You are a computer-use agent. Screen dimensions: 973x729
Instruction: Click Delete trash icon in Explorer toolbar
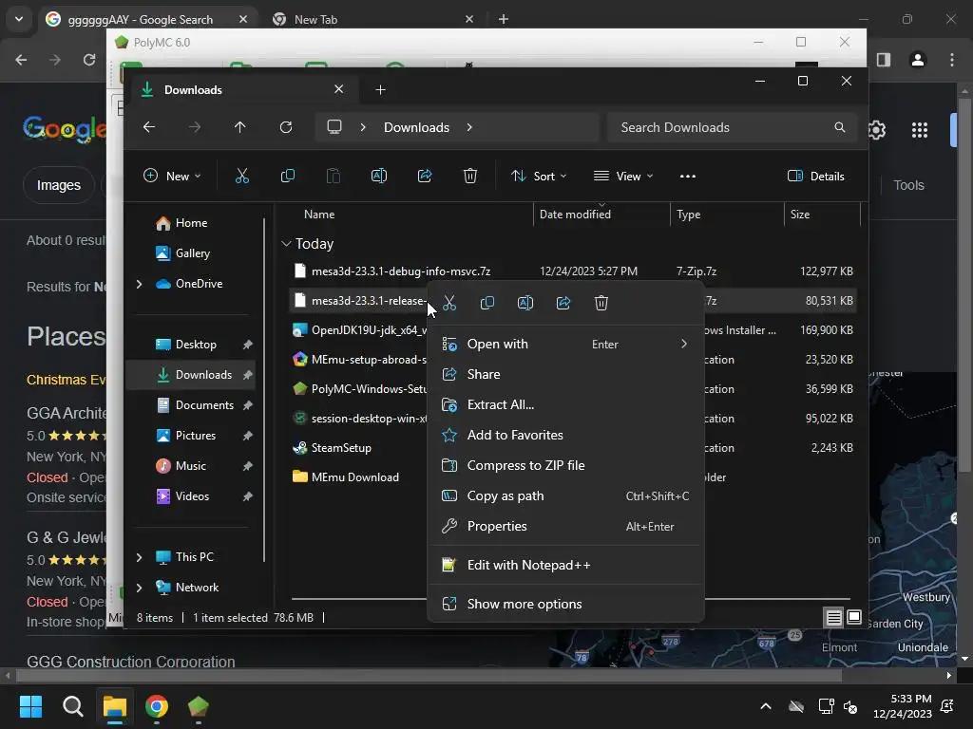(x=469, y=176)
